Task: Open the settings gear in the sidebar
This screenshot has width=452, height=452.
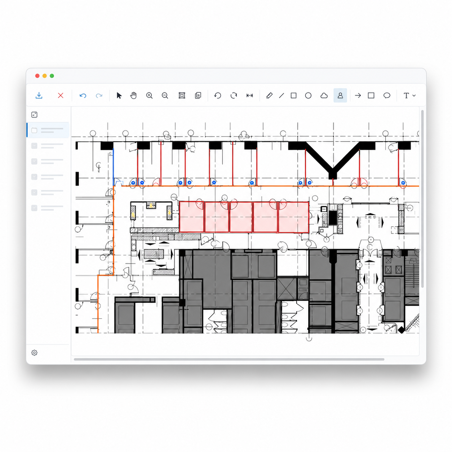Action: pos(34,353)
